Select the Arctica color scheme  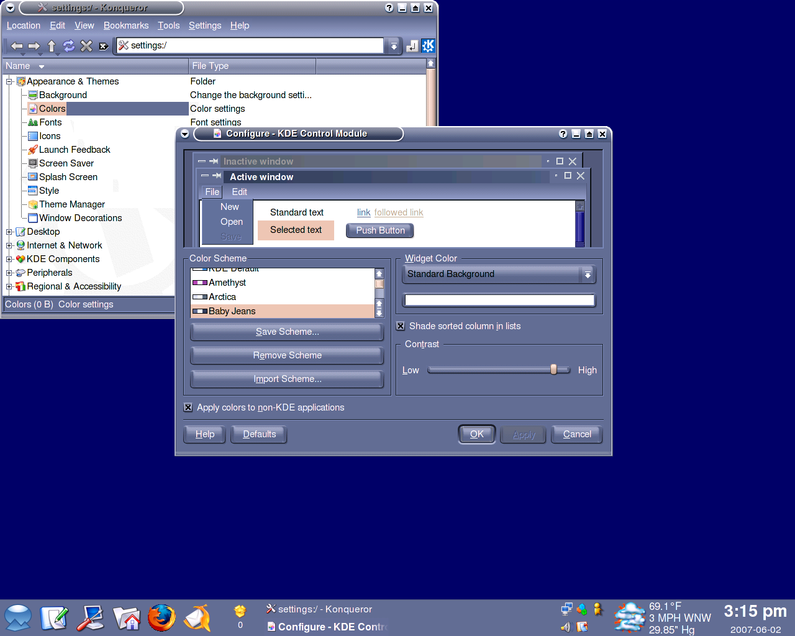[283, 297]
